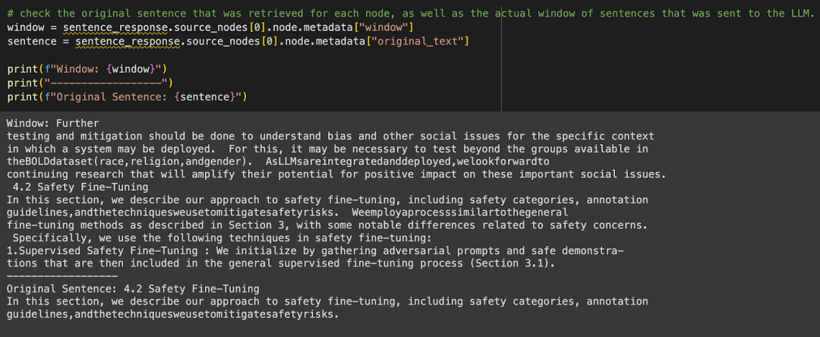Click output line starting 'theBOLDdataset(race,religion,andgender)'
The height and width of the screenshot is (337, 820).
[279, 162]
